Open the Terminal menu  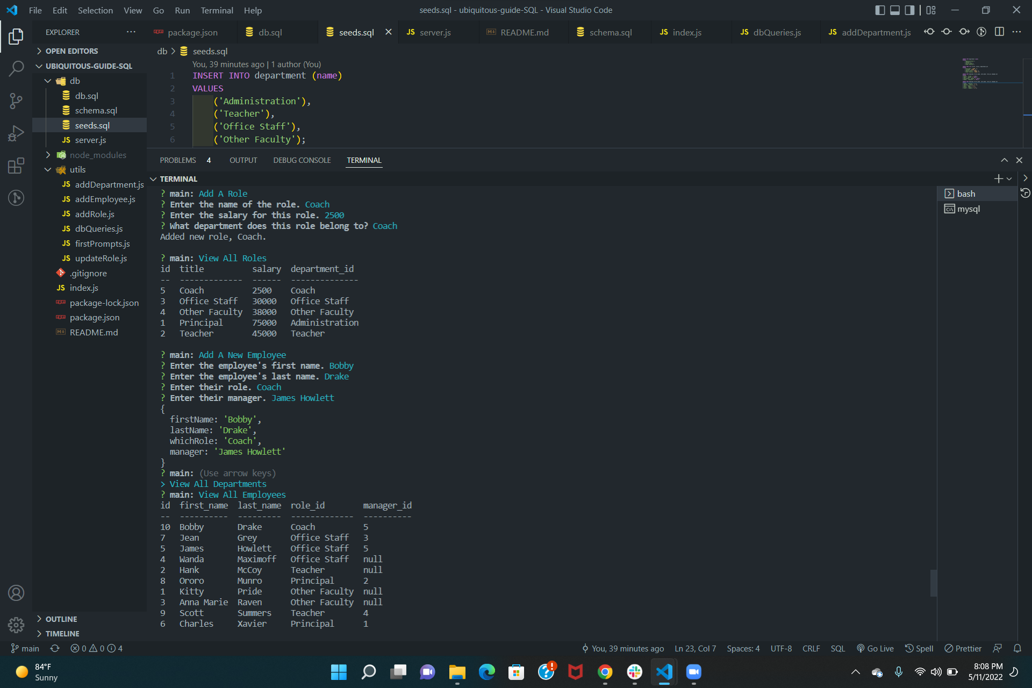pyautogui.click(x=217, y=10)
